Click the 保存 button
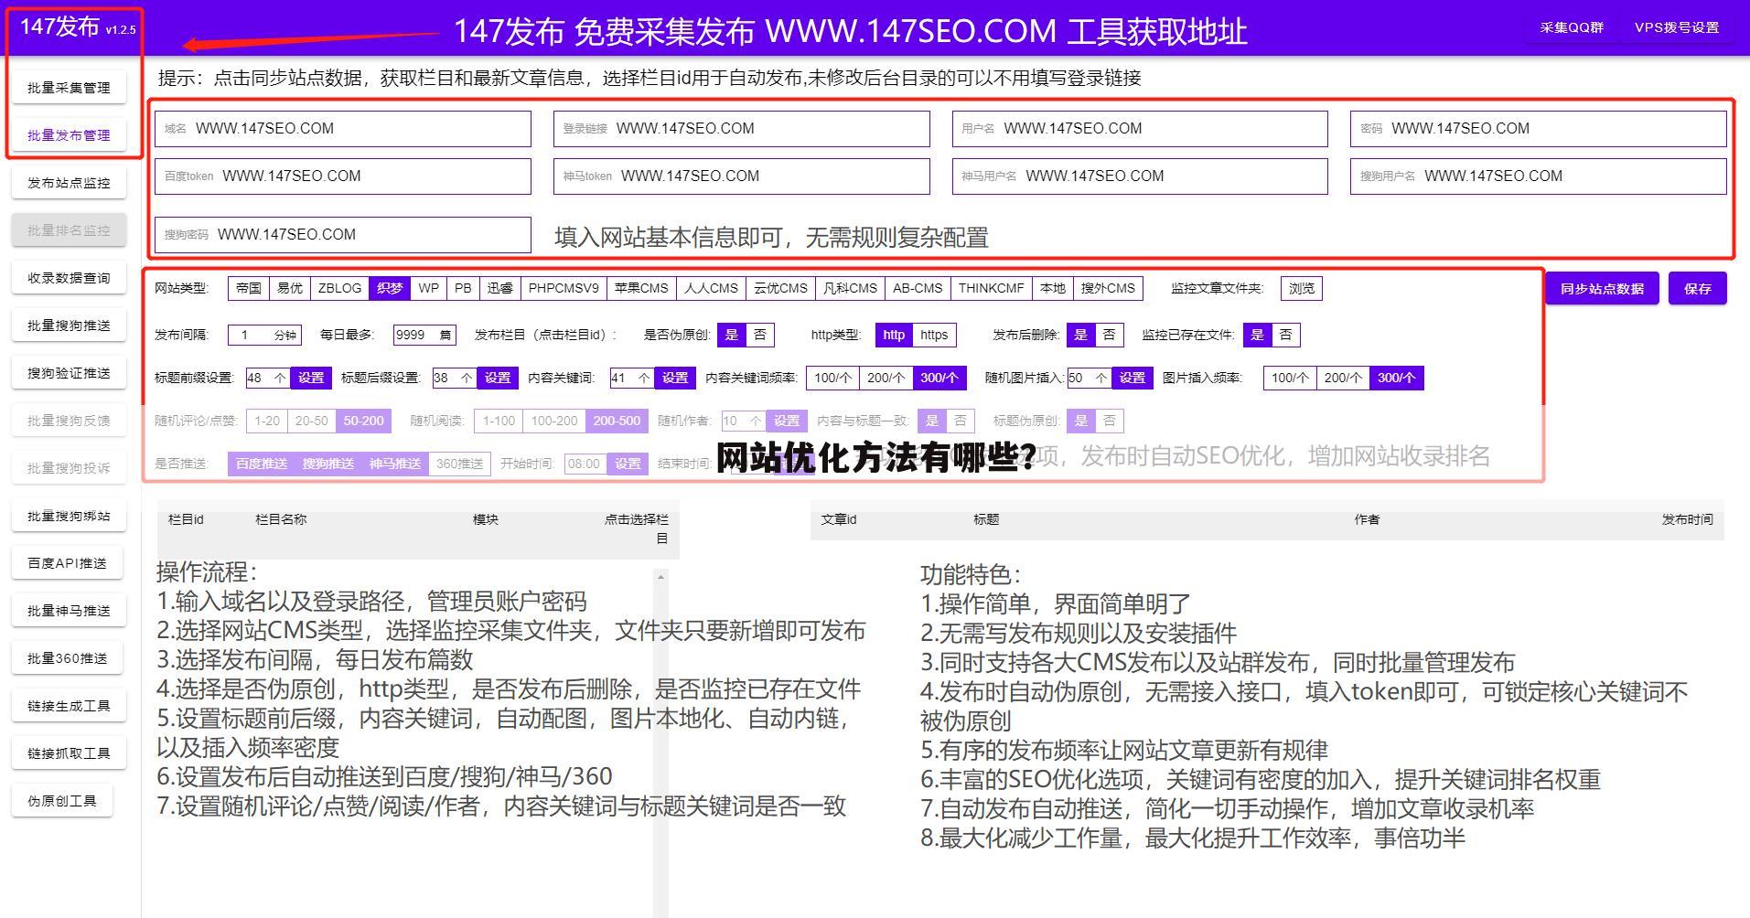1750x918 pixels. [1697, 288]
